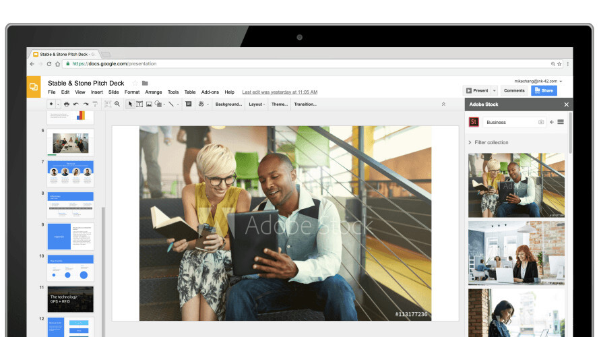Click the Comments button
Viewport: 599px width, 337px height.
click(x=514, y=90)
